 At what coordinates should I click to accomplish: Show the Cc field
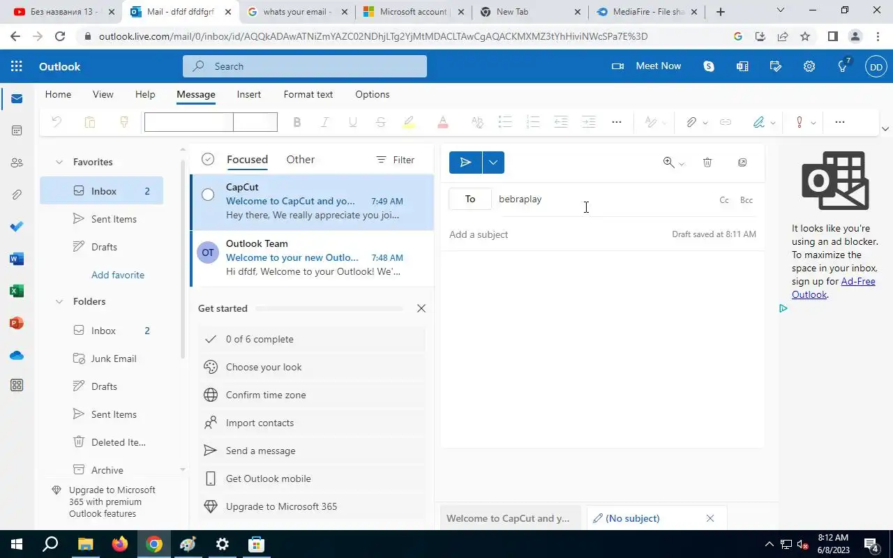724,200
